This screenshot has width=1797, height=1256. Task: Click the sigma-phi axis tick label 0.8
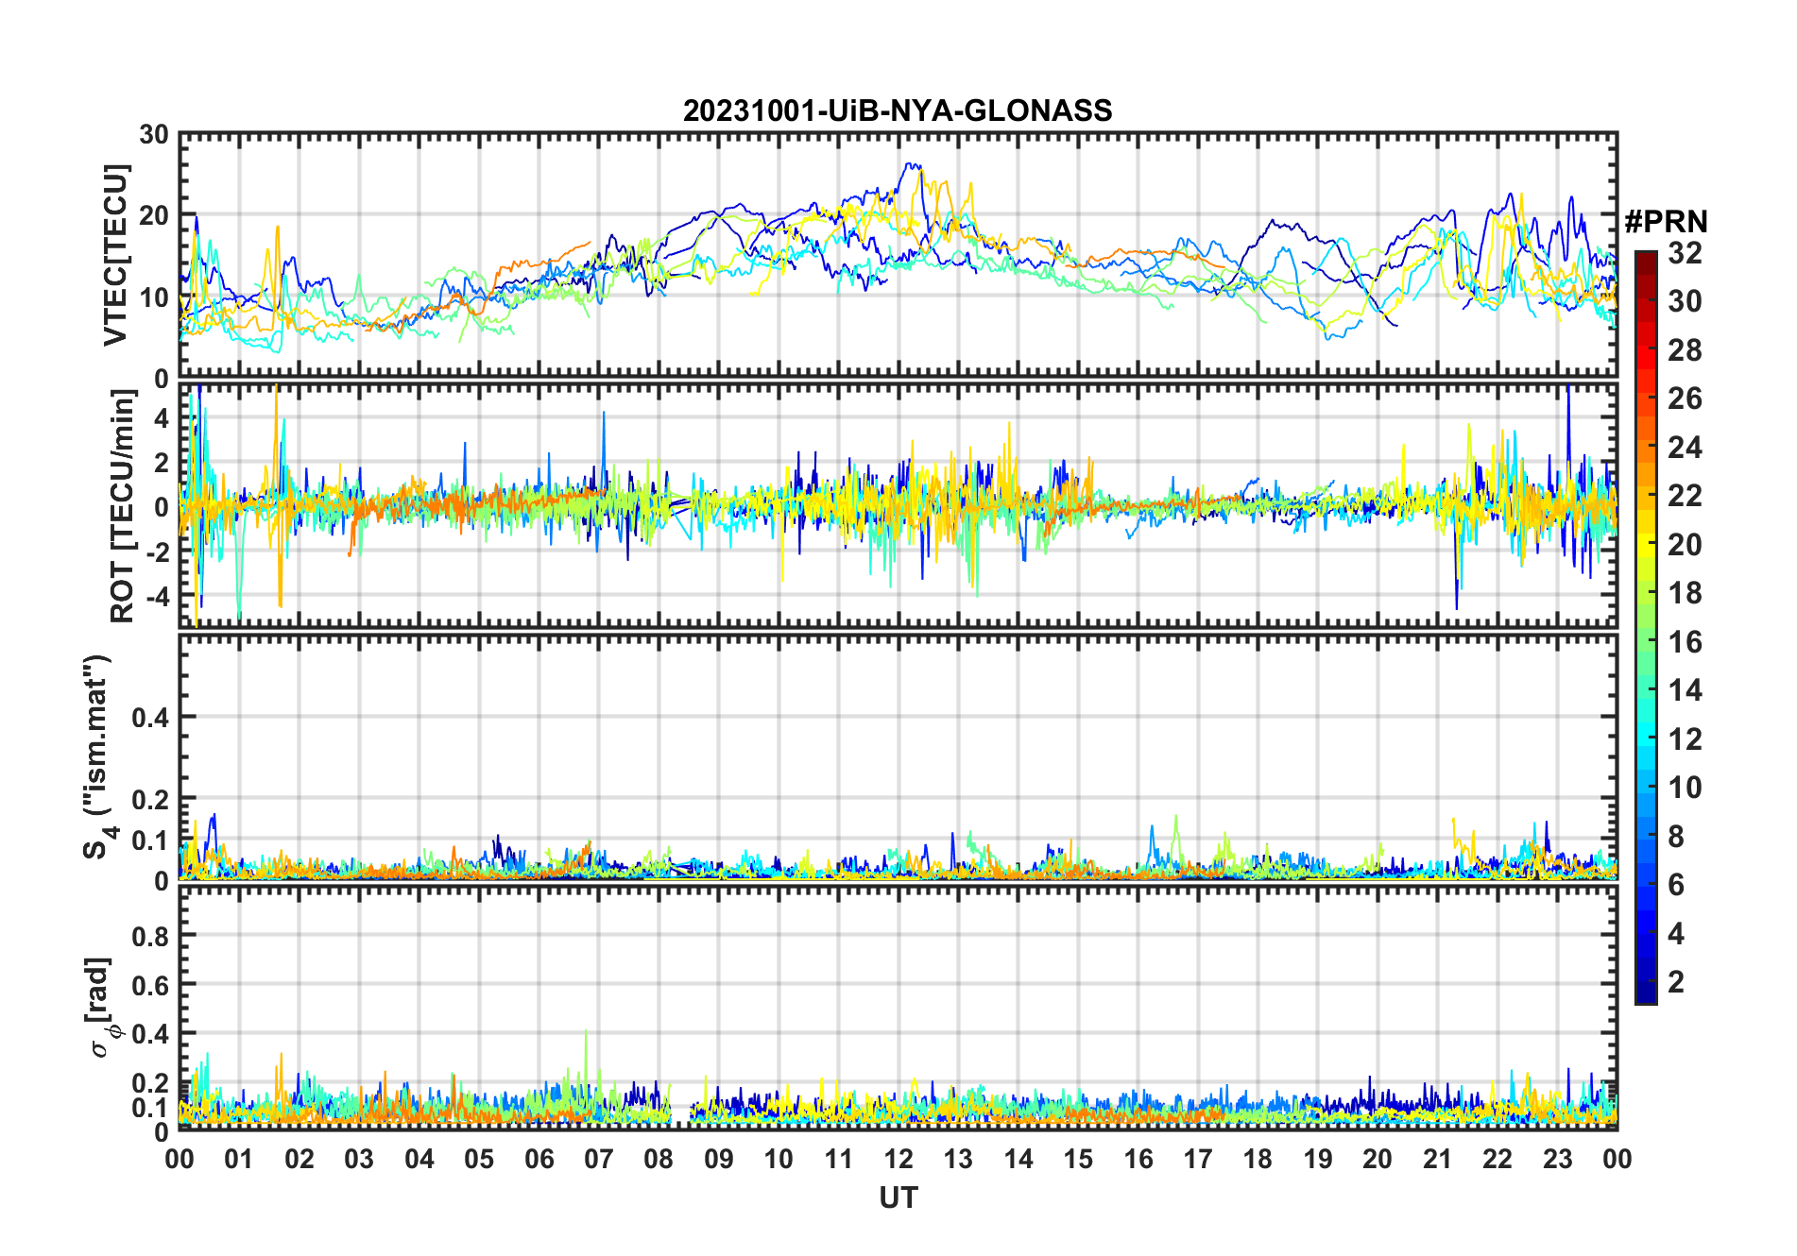[x=151, y=936]
